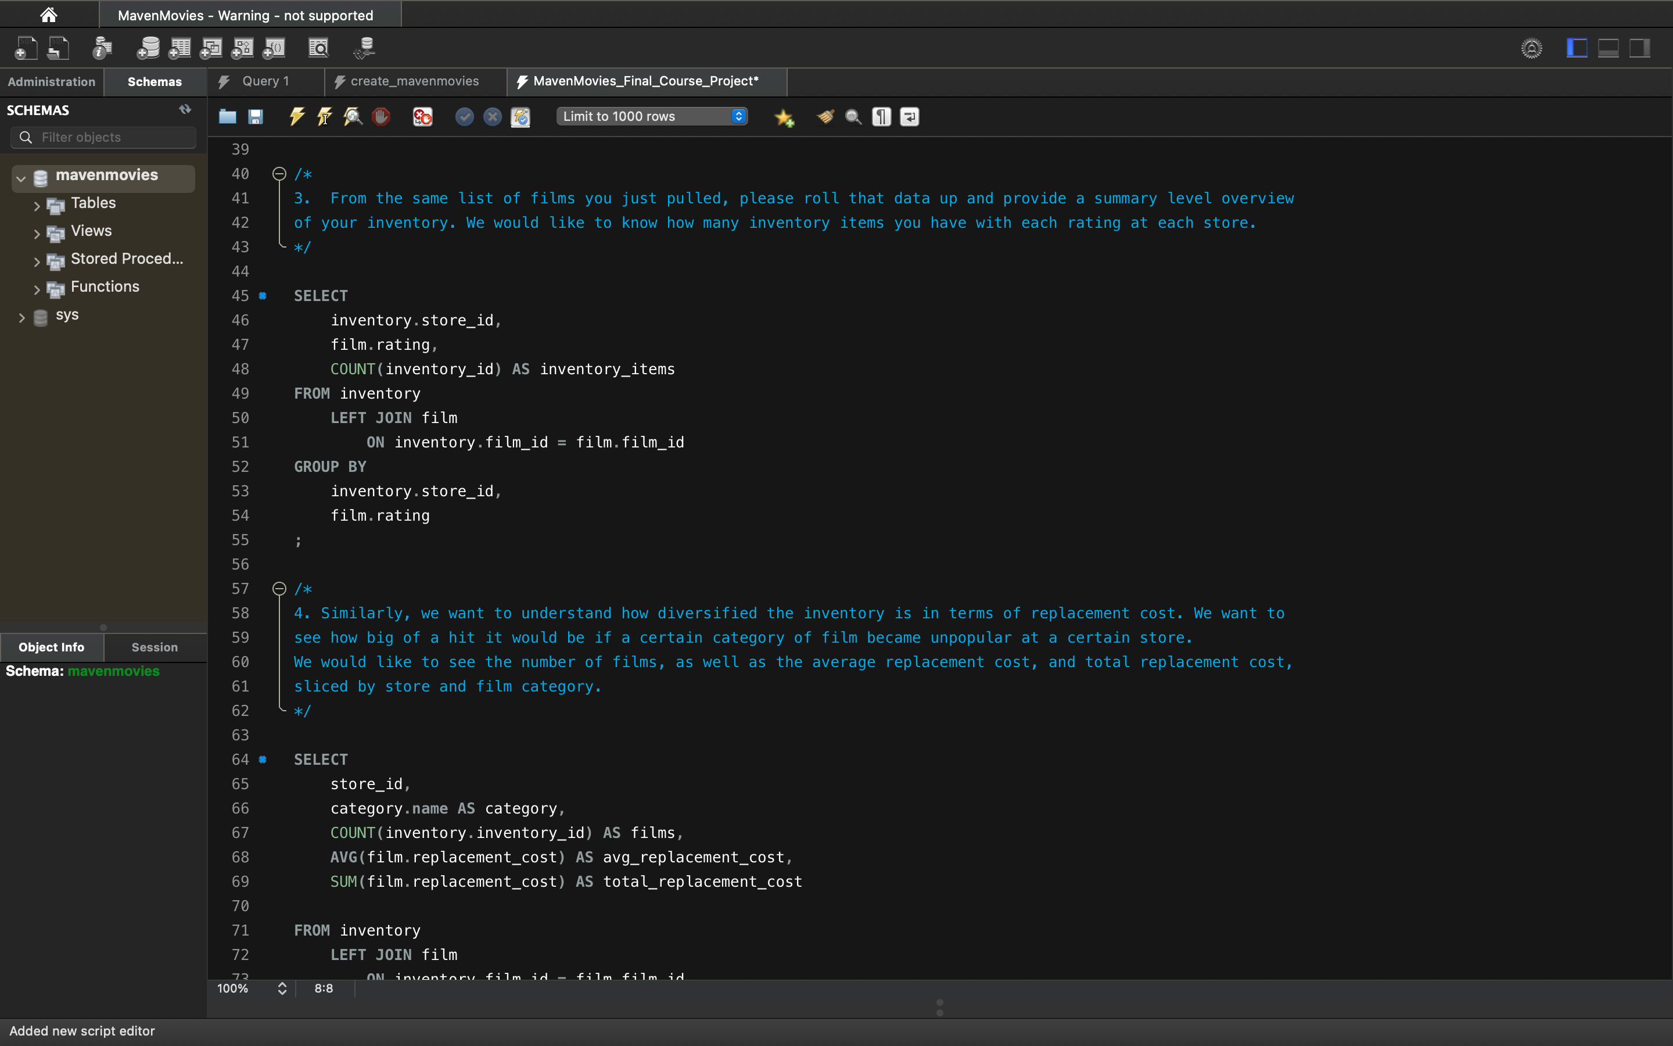Open the table data search tool

pos(319,48)
